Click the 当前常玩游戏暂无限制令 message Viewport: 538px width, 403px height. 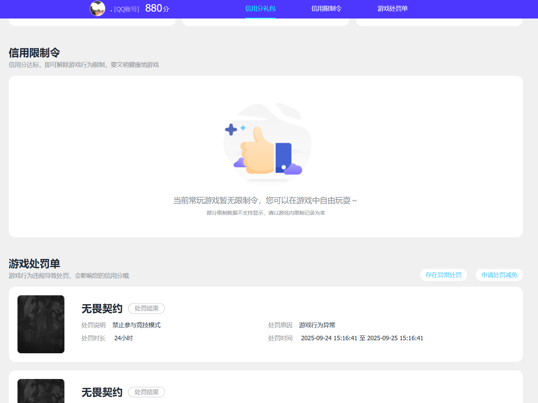click(265, 200)
